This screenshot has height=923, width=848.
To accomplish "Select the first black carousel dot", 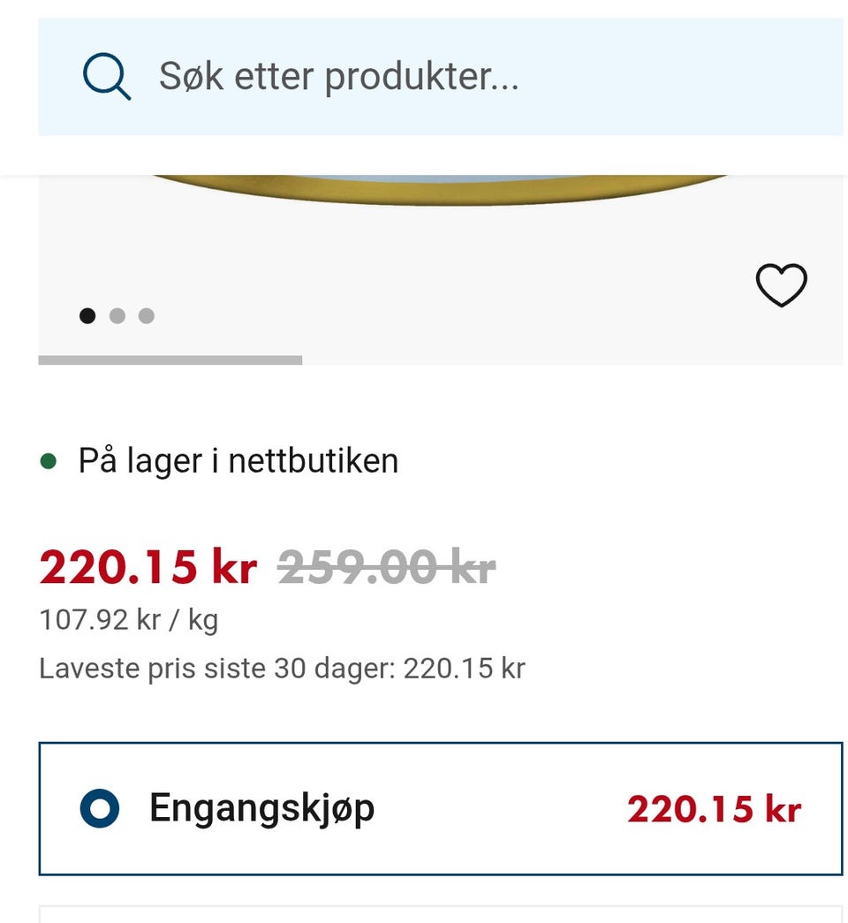I will [x=87, y=315].
